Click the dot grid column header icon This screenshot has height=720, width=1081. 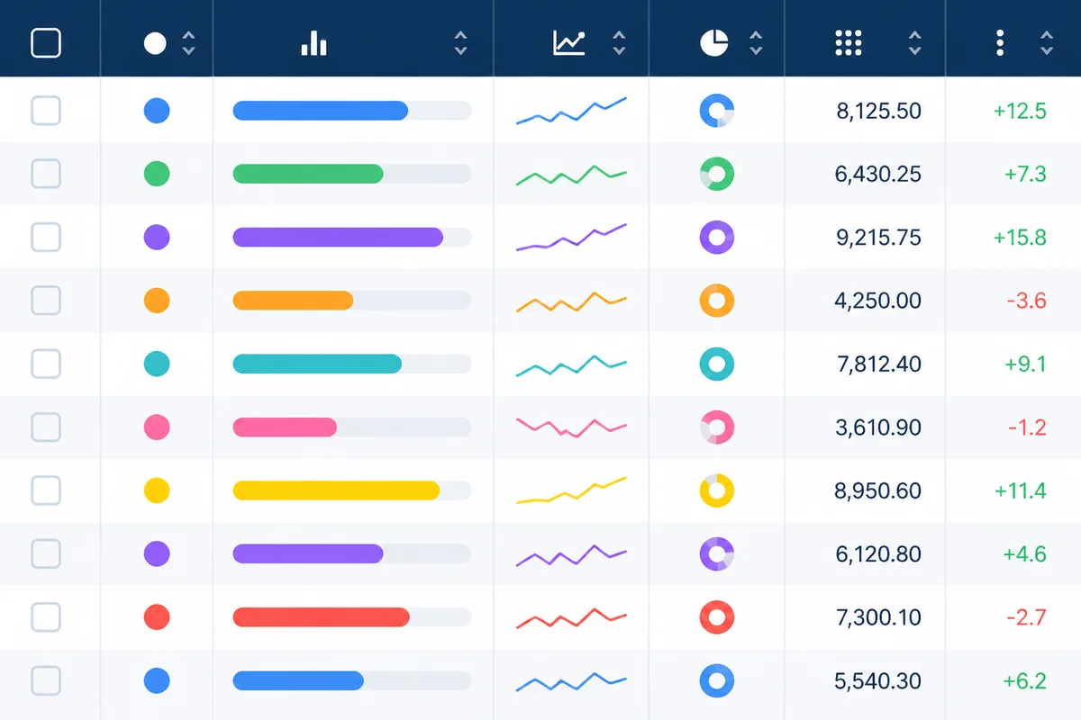click(849, 42)
